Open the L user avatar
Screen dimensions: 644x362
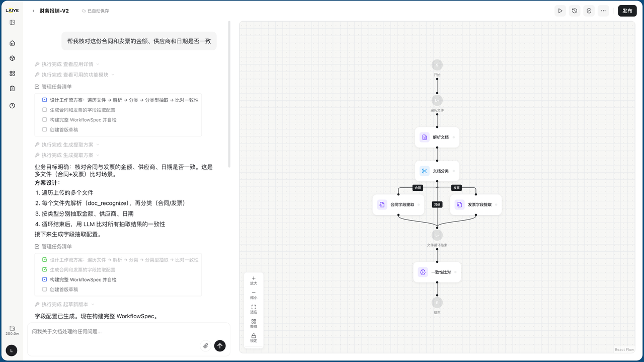point(11,350)
